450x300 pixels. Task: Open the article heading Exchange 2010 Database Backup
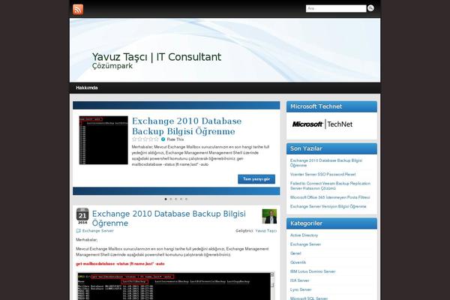coord(169,218)
